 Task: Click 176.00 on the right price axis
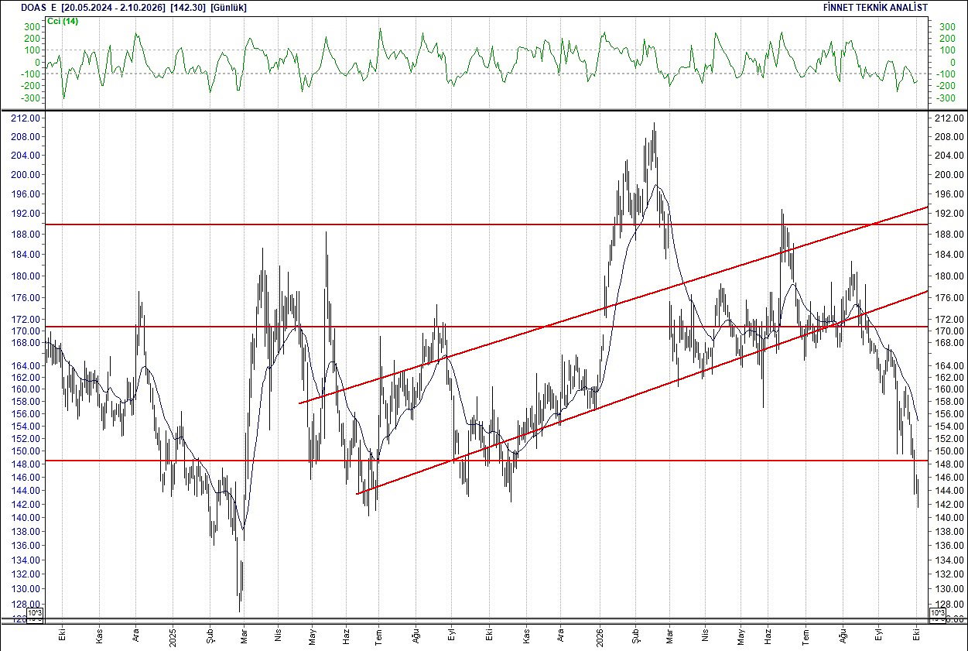pyautogui.click(x=948, y=298)
